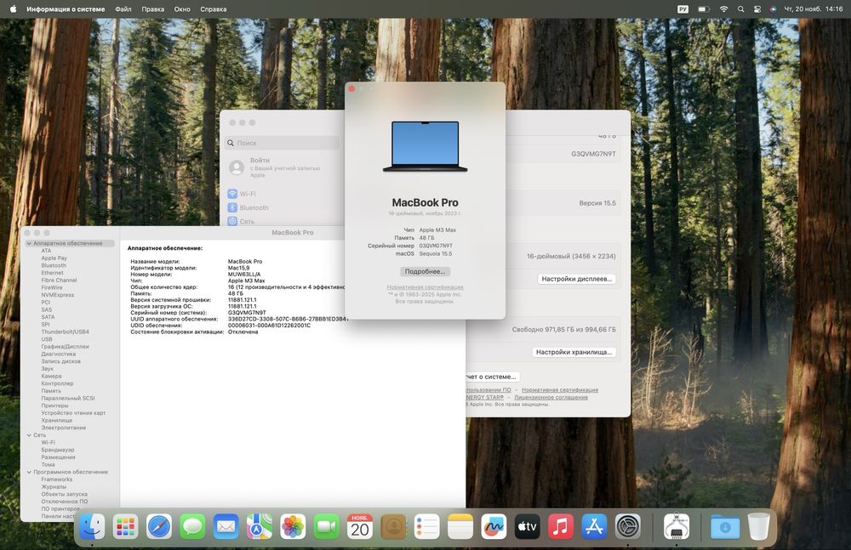The height and width of the screenshot is (550, 851).
Task: Click the battery status icon in menu bar
Action: (x=704, y=9)
